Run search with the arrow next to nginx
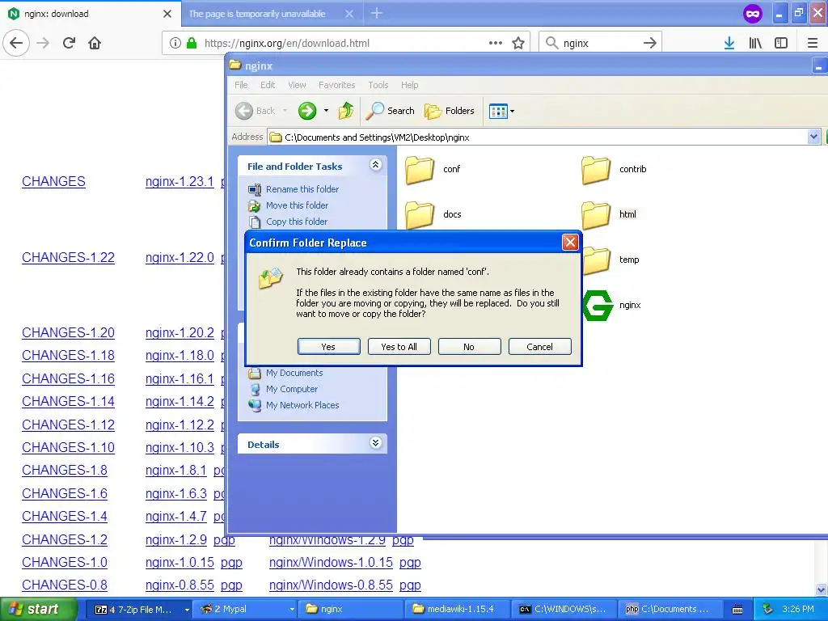 tap(649, 43)
